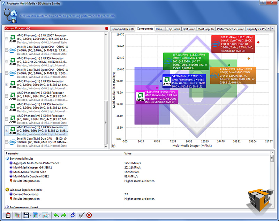Viewport: 279px width, 221px height.
Task: Click the red i7-2600K label box on chart
Action: coord(233,44)
